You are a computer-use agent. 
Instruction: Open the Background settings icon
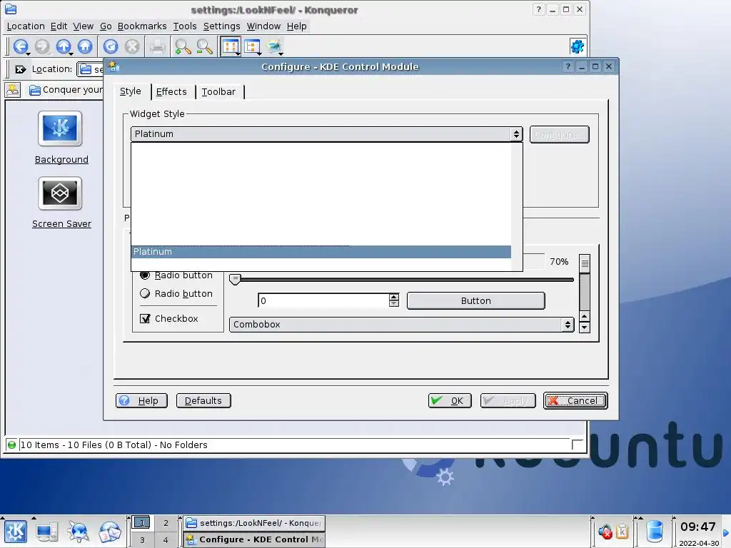(x=60, y=128)
